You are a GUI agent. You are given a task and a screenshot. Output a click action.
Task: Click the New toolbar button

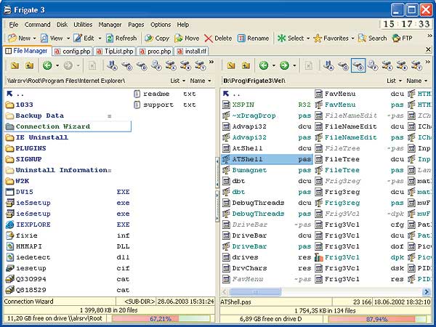pyautogui.click(x=19, y=38)
